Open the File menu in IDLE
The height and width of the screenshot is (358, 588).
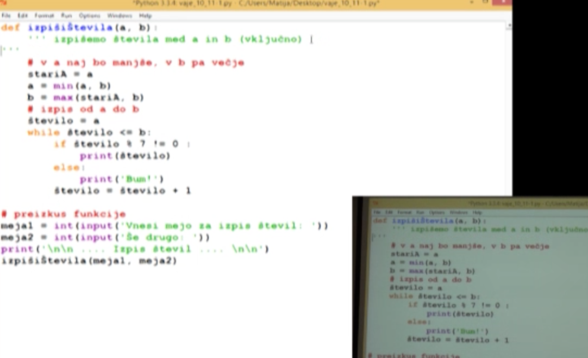[x=6, y=16]
